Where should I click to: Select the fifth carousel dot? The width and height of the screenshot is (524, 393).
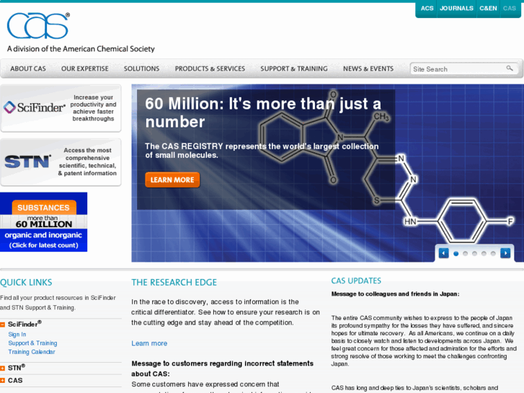[x=493, y=254]
